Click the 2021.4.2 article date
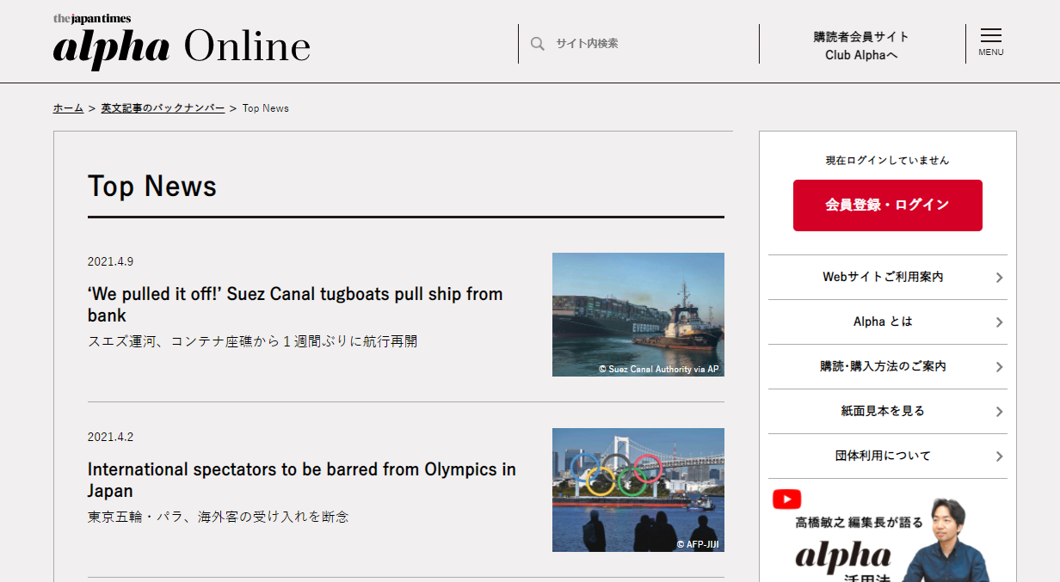Viewport: 1060px width, 582px height. tap(110, 437)
